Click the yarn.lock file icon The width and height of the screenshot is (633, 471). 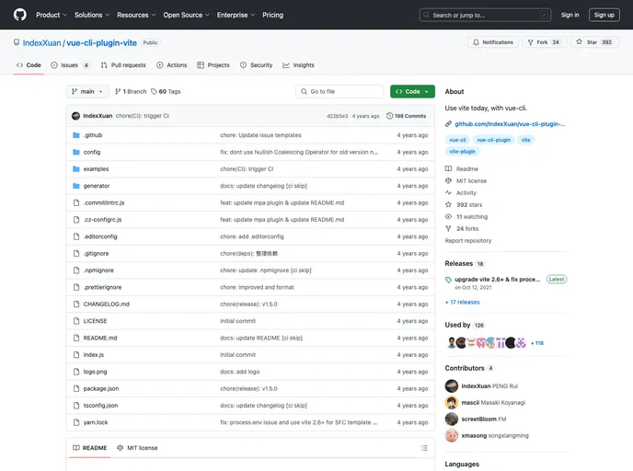pyautogui.click(x=75, y=422)
